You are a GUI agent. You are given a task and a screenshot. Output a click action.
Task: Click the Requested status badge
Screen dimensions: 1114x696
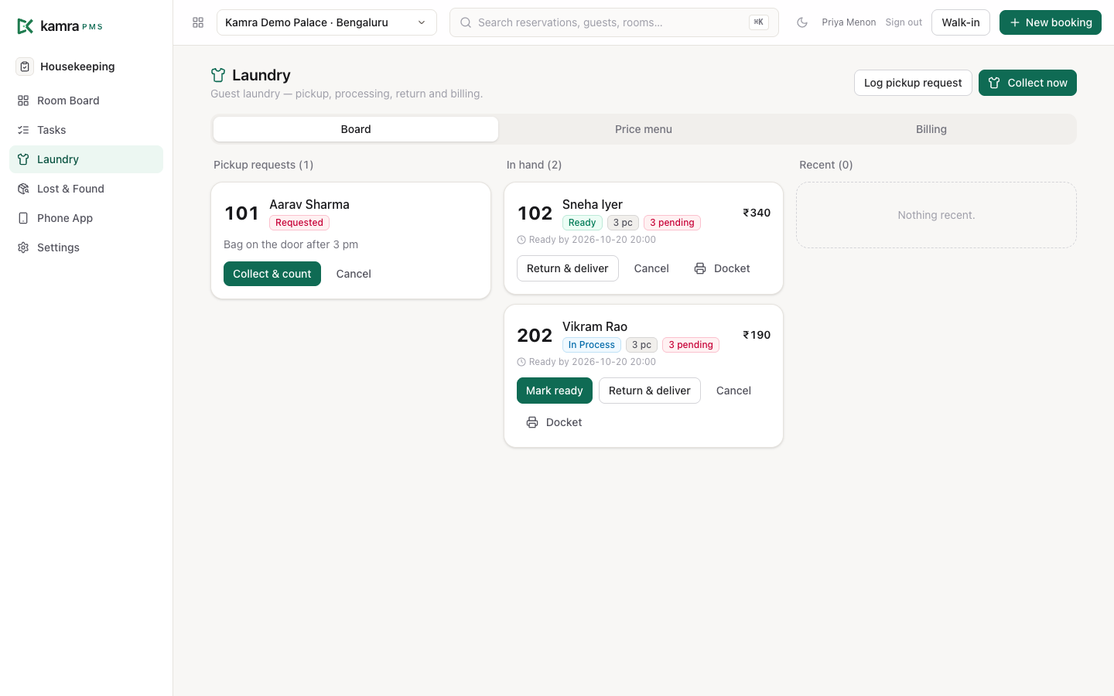click(299, 223)
